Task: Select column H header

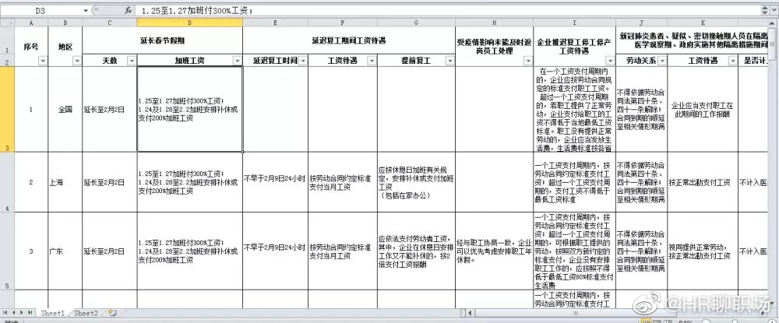Action: (494, 23)
